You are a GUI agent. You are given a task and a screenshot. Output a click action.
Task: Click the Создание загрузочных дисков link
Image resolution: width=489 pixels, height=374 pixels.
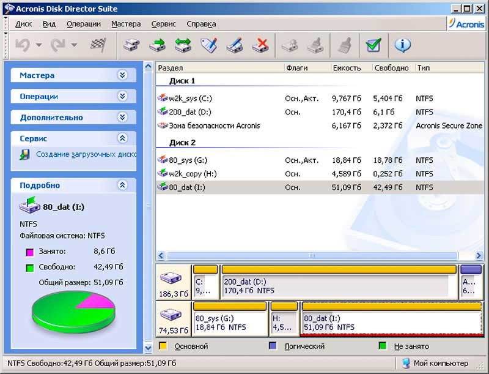86,154
